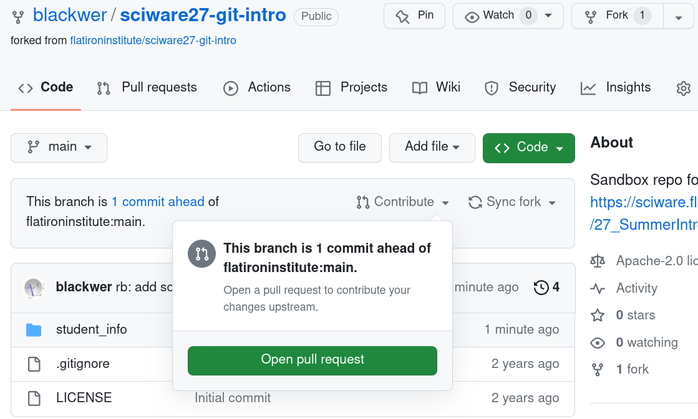
Task: Click the '2 years ago' text for .gitignore
Action: click(x=525, y=364)
